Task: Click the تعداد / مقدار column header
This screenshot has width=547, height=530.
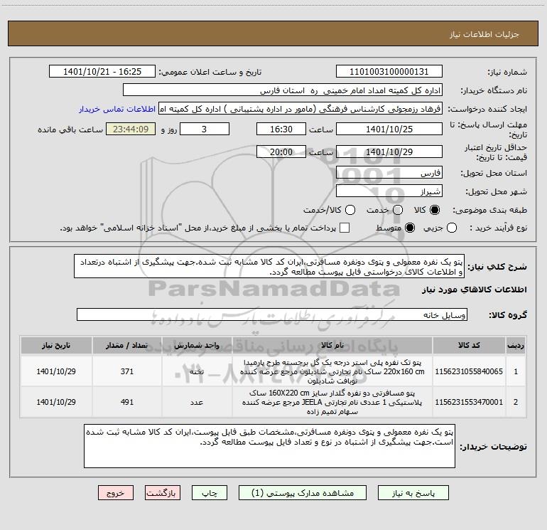Action: [x=127, y=346]
